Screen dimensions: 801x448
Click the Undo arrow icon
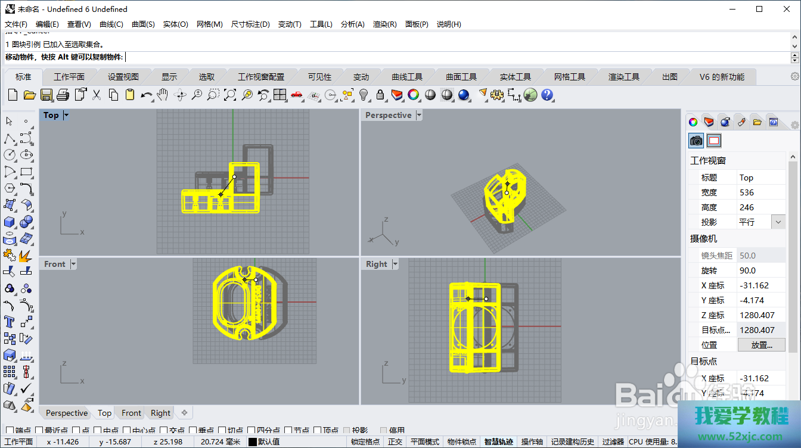coord(146,95)
